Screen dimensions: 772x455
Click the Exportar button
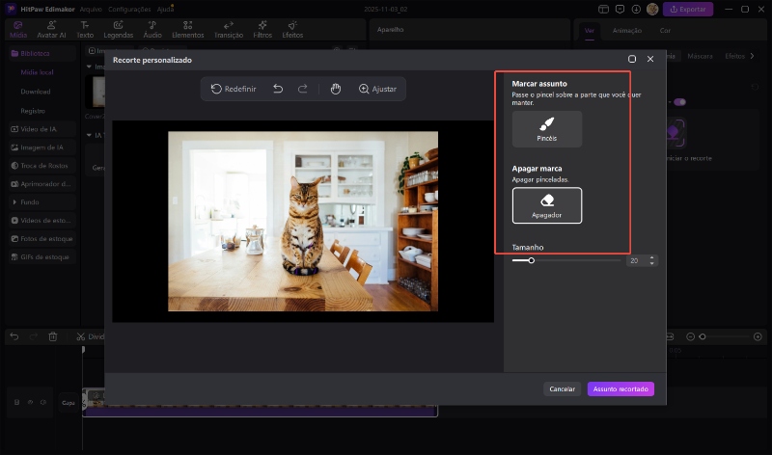click(689, 9)
